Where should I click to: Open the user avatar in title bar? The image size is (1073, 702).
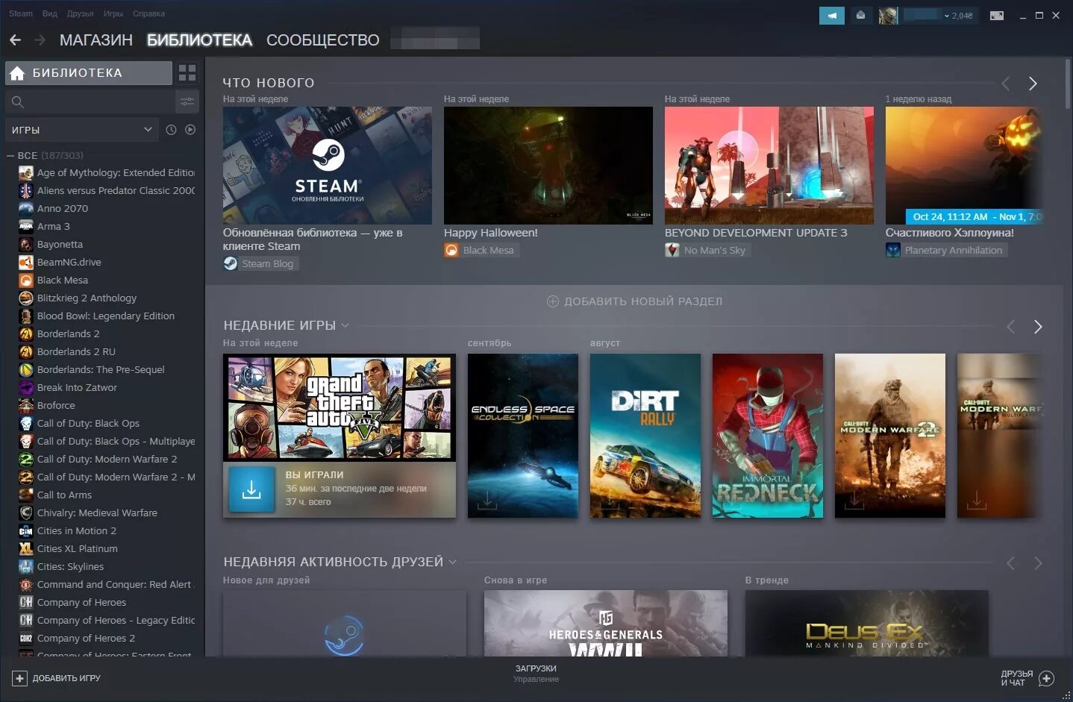point(888,15)
